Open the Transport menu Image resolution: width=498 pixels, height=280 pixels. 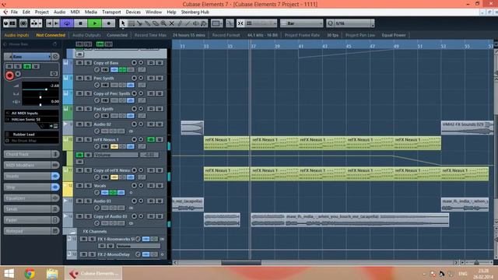[111, 12]
